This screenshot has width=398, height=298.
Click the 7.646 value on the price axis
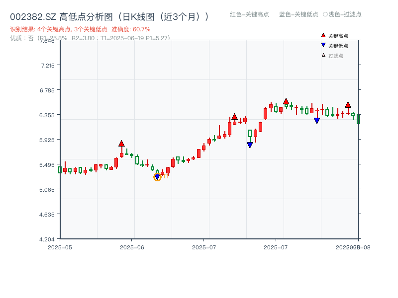pyautogui.click(x=47, y=42)
